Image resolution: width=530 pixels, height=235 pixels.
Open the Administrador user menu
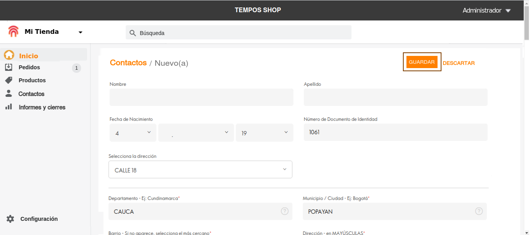tap(486, 11)
